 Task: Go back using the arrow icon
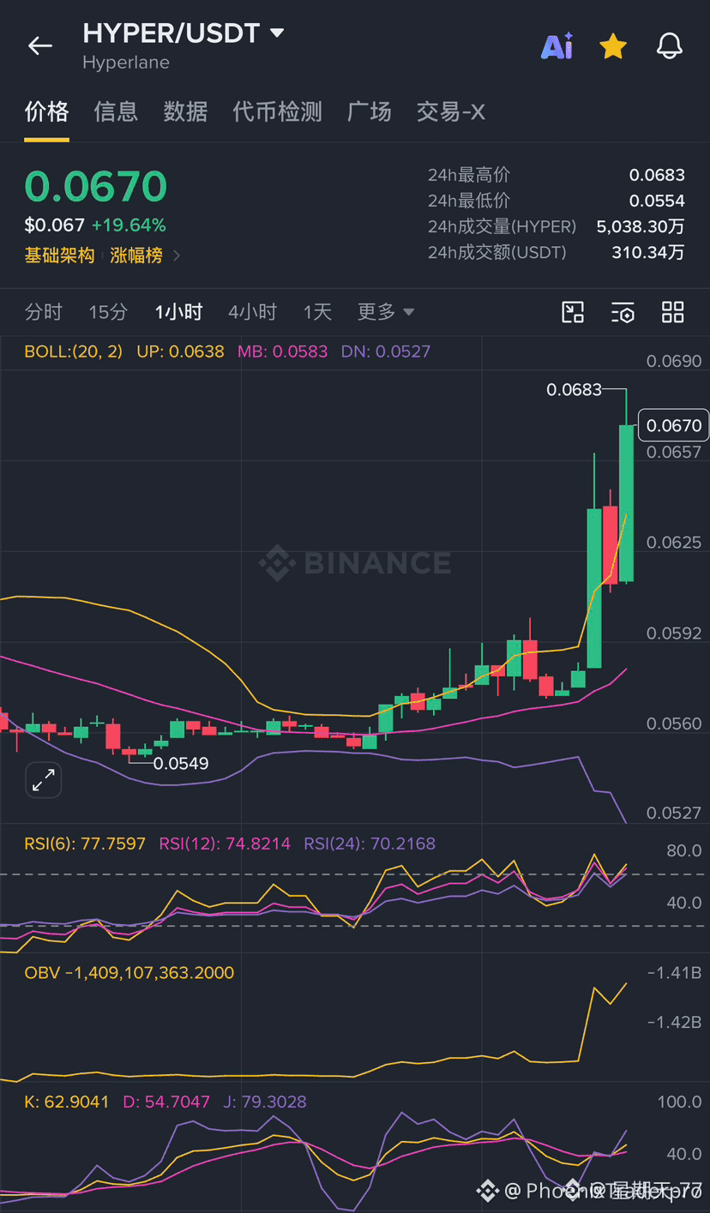[40, 45]
